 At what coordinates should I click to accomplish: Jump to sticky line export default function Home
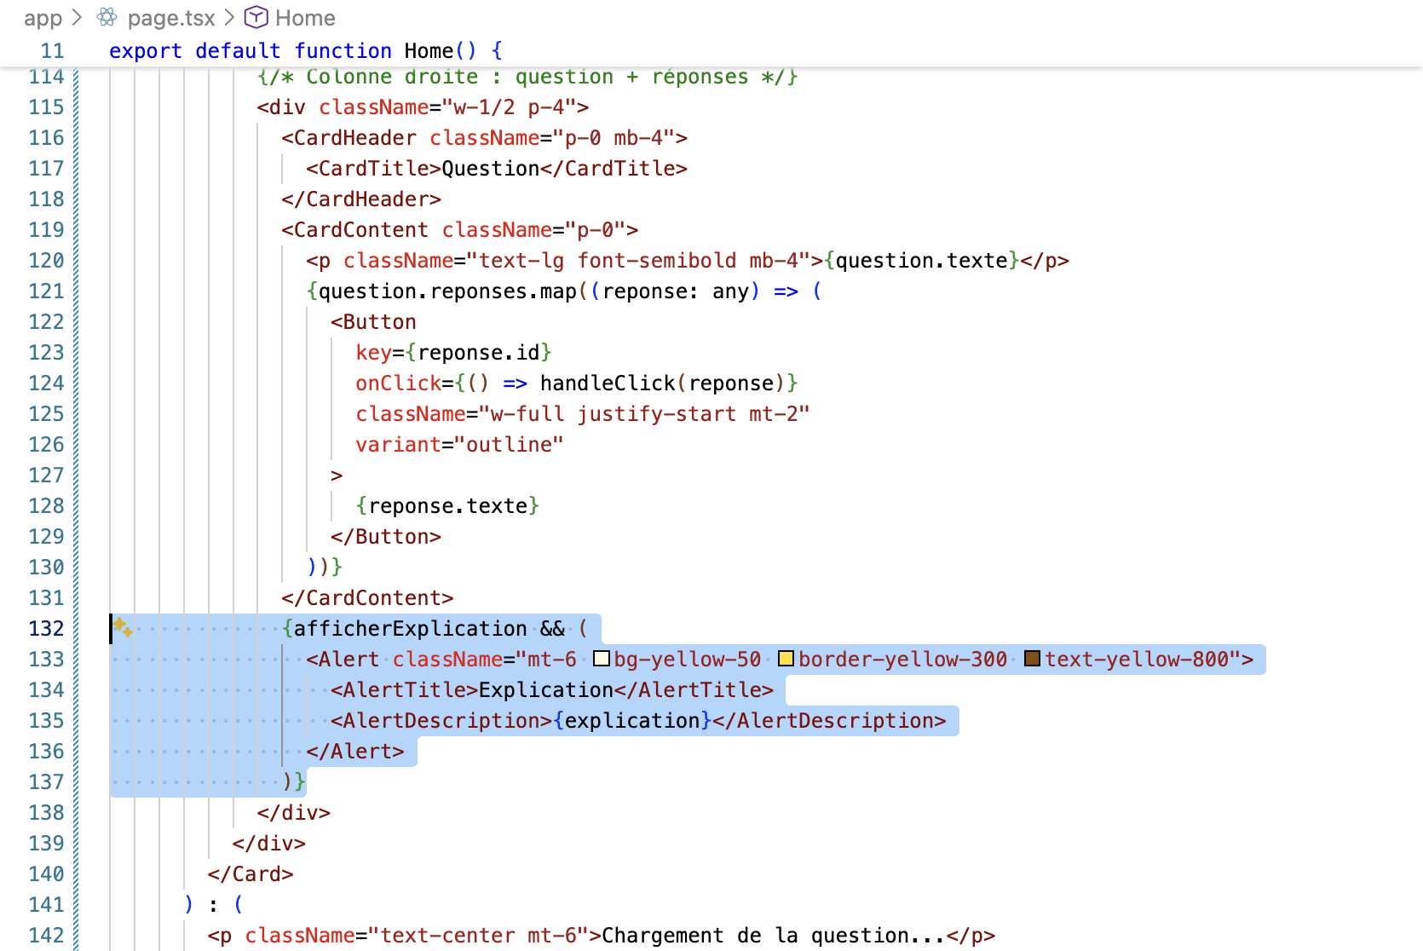[x=305, y=51]
